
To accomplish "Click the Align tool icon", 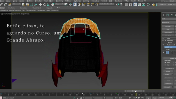I will pyautogui.click(x=121, y=4).
